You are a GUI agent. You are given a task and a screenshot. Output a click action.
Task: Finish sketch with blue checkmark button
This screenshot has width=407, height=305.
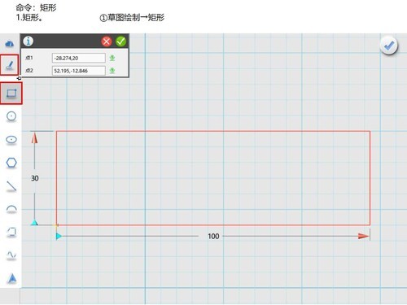(389, 46)
